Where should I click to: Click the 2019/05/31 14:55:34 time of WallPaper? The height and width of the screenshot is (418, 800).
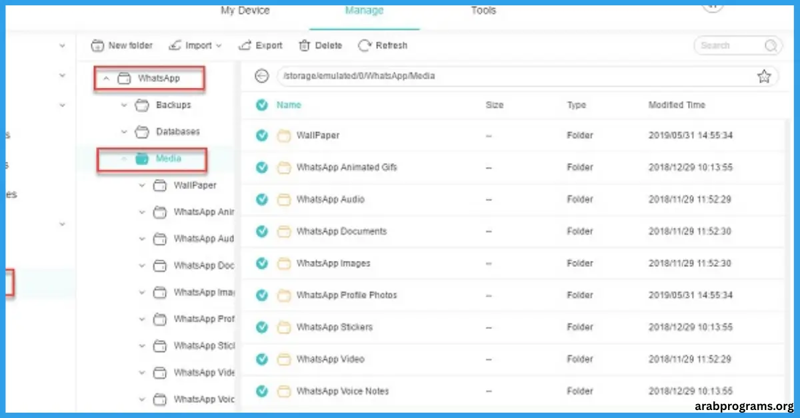tap(691, 136)
